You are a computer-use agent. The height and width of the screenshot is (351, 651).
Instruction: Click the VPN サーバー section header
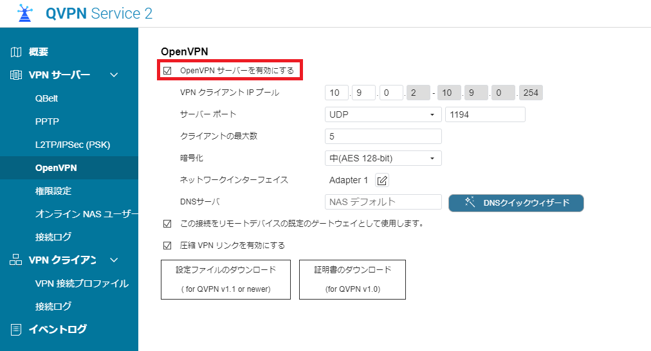pyautogui.click(x=59, y=75)
